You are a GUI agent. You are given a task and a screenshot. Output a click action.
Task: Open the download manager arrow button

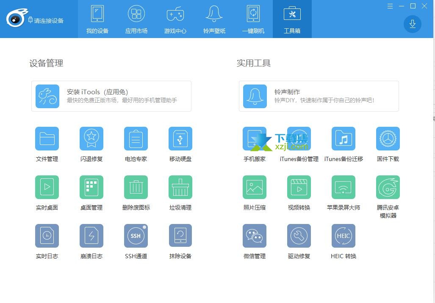(412, 24)
